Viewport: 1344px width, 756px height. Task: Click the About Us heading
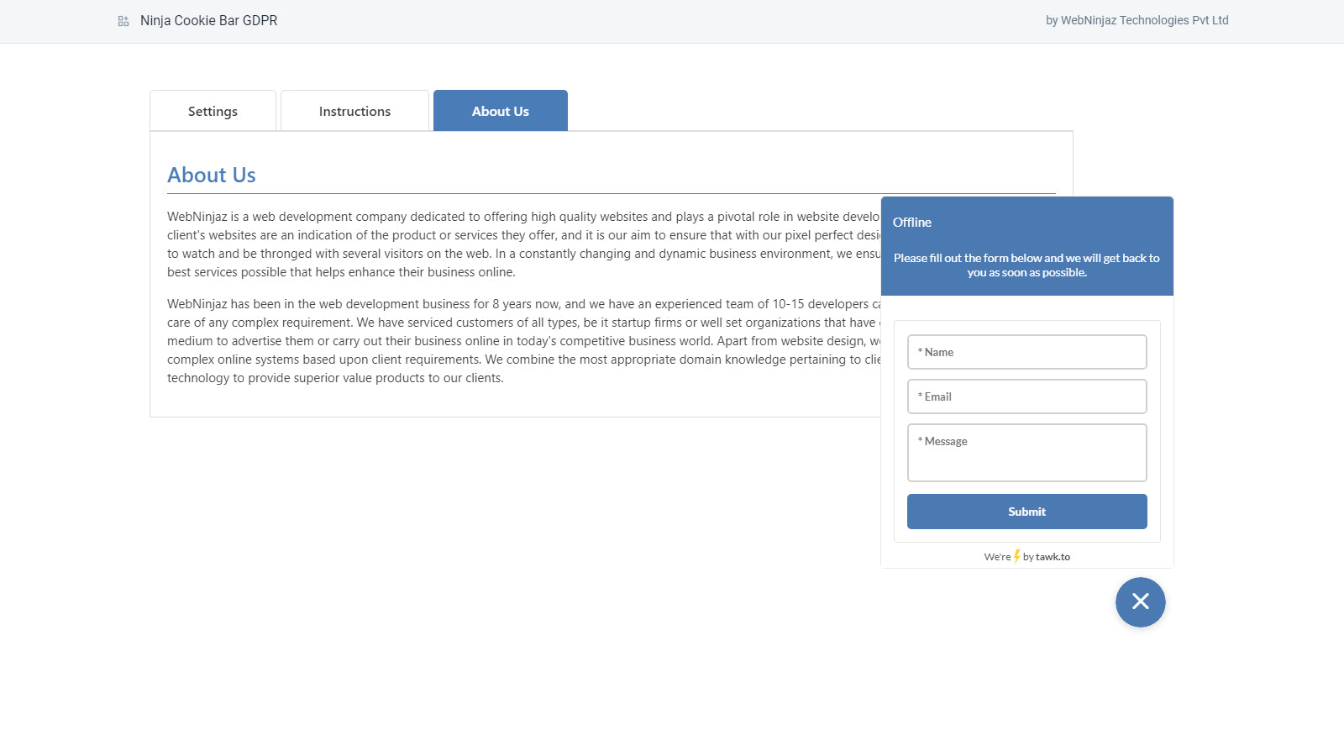click(x=212, y=175)
